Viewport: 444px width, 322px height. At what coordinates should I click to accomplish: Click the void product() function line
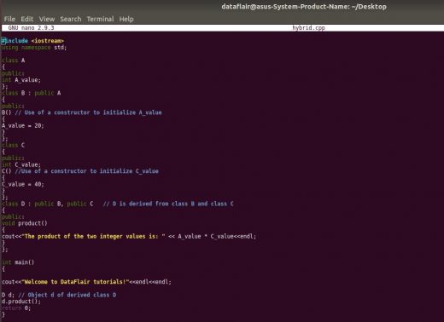[25, 223]
